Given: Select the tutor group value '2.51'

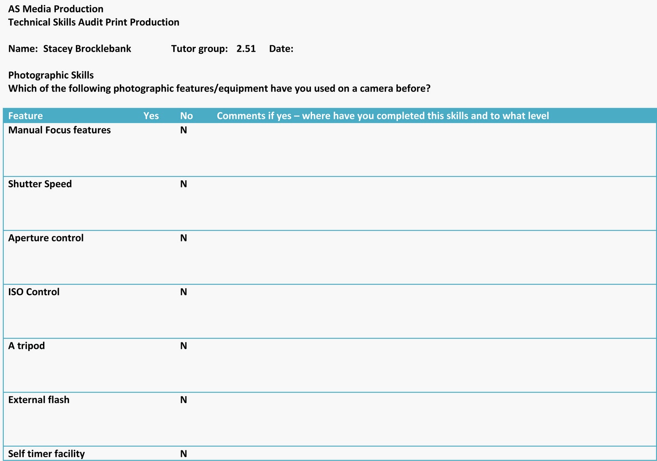Looking at the screenshot, I should pyautogui.click(x=246, y=49).
